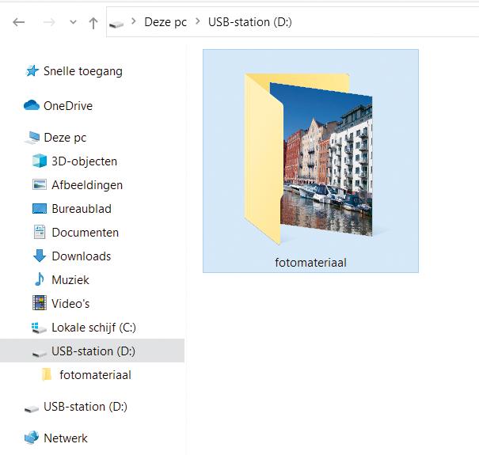Click the Lokale schijf (C:) drive icon
Viewport: 479px width, 455px height.
[39, 328]
